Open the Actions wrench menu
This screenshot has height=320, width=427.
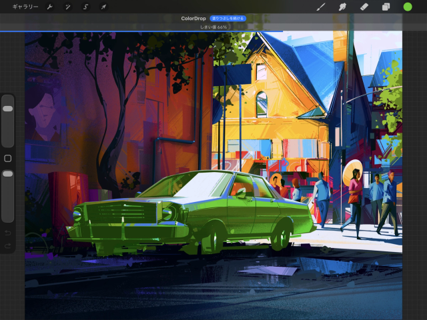(x=50, y=7)
